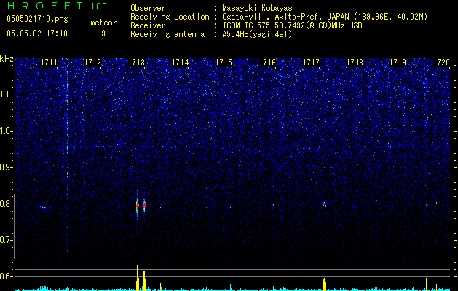Click the 1.0 kHz axis label
458x291 pixels.
[x=6, y=131]
